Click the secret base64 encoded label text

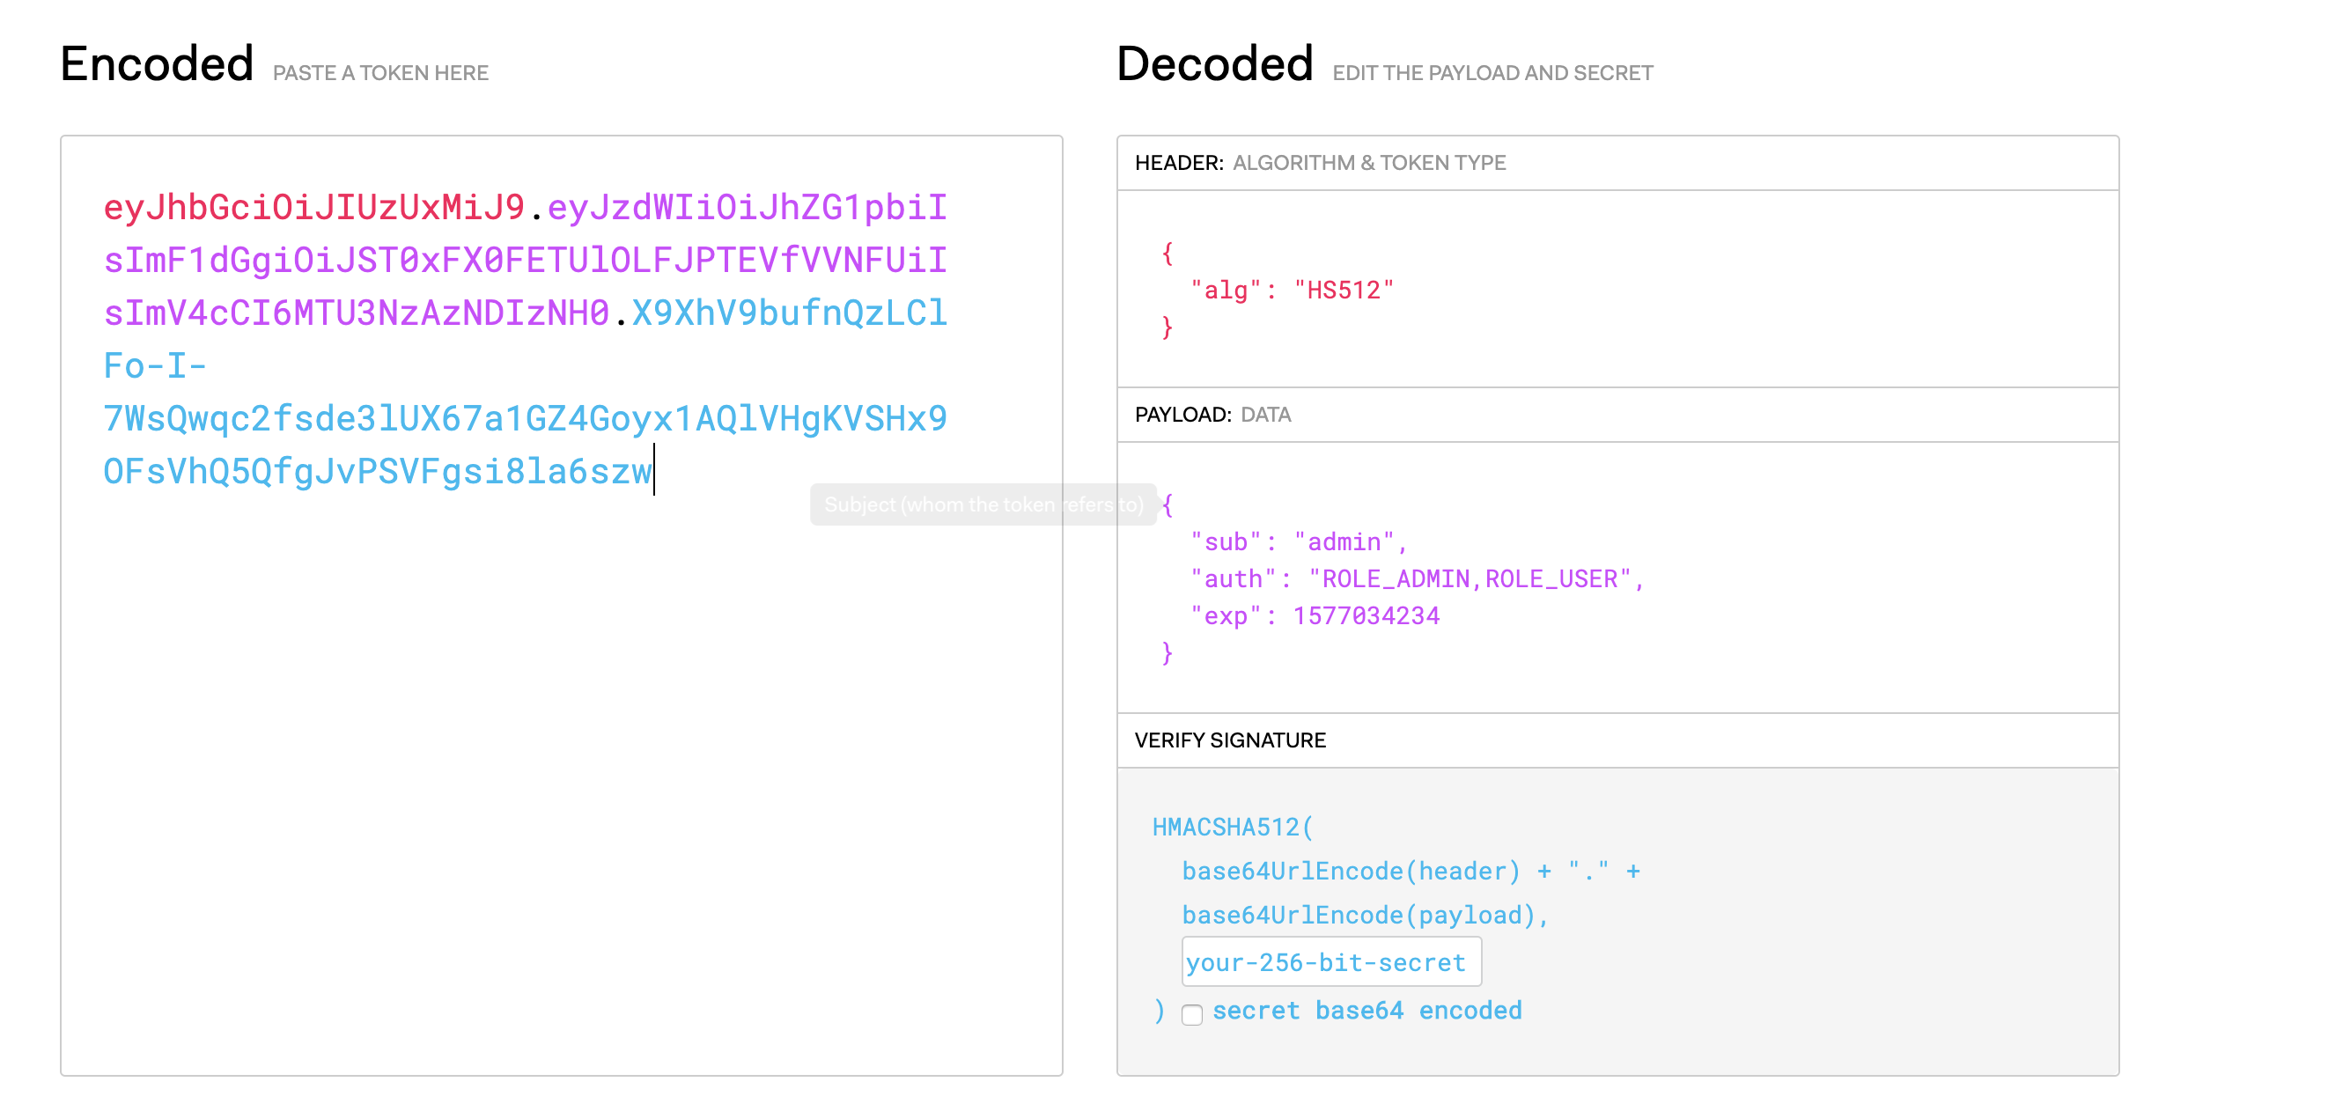1366,1011
